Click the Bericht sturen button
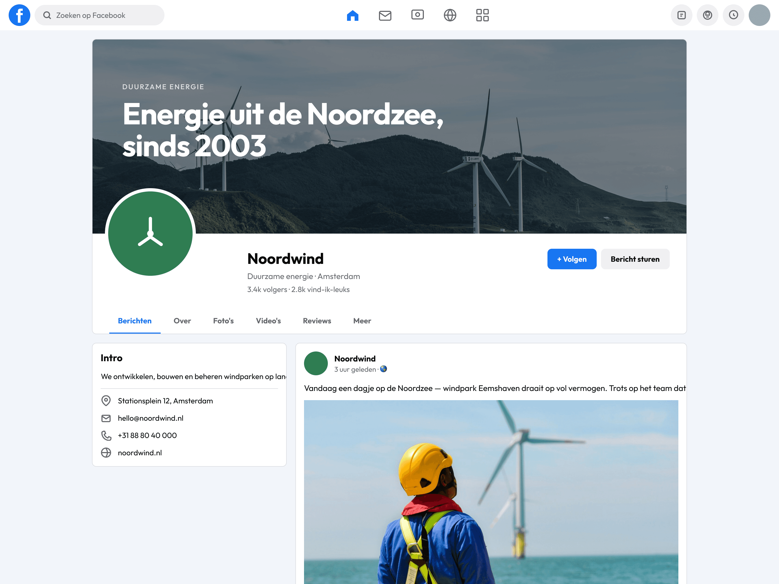This screenshot has width=779, height=584. 635,259
